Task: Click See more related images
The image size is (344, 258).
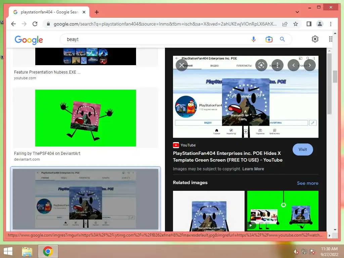Action: (308, 183)
